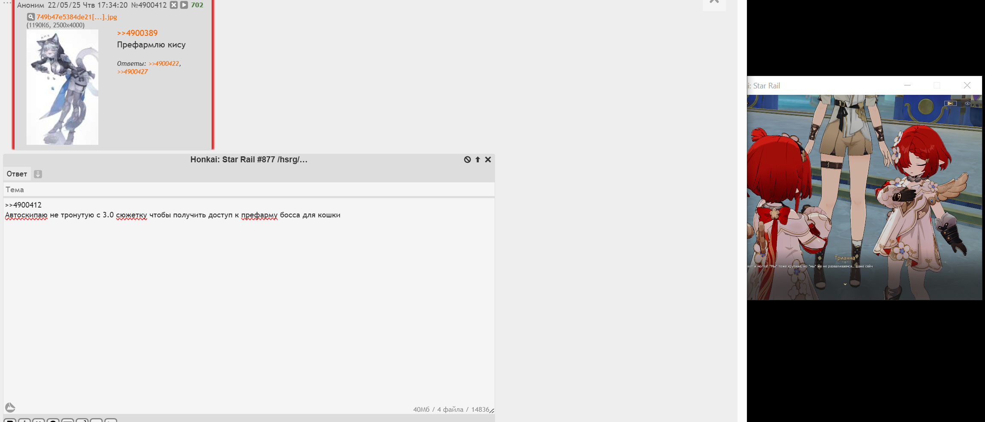The height and width of the screenshot is (422, 985).
Task: Open reply link >>4900427
Action: [133, 72]
